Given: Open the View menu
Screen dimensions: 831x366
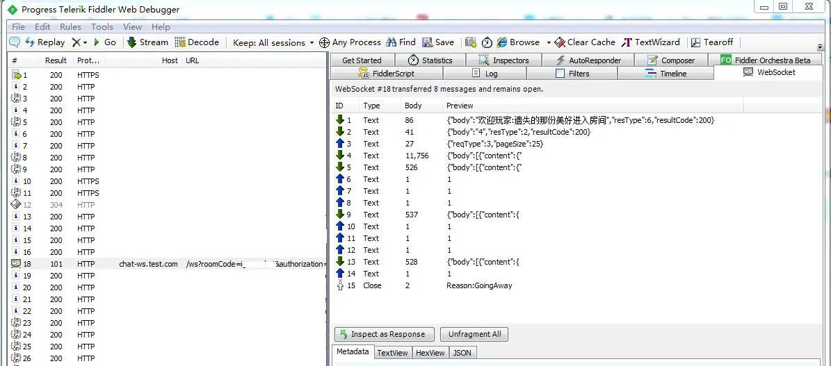Looking at the screenshot, I should (133, 26).
